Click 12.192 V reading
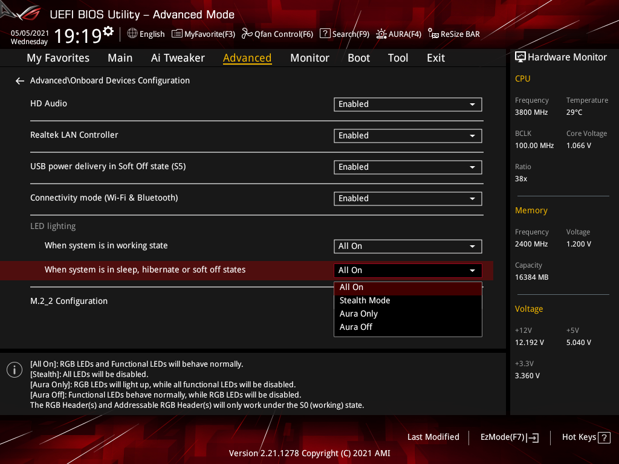The width and height of the screenshot is (619, 464). (x=529, y=343)
